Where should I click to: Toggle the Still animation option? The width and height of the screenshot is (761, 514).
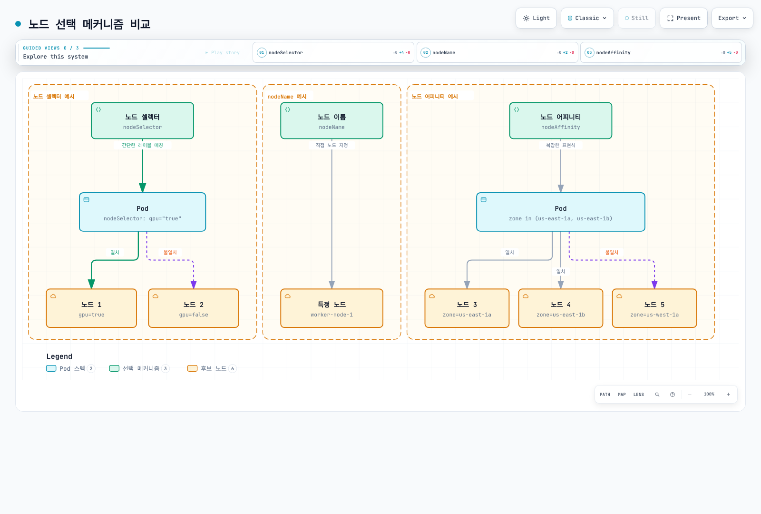[636, 18]
